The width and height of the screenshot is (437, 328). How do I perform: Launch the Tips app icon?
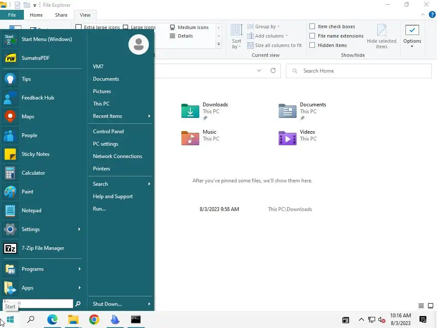tap(10, 79)
